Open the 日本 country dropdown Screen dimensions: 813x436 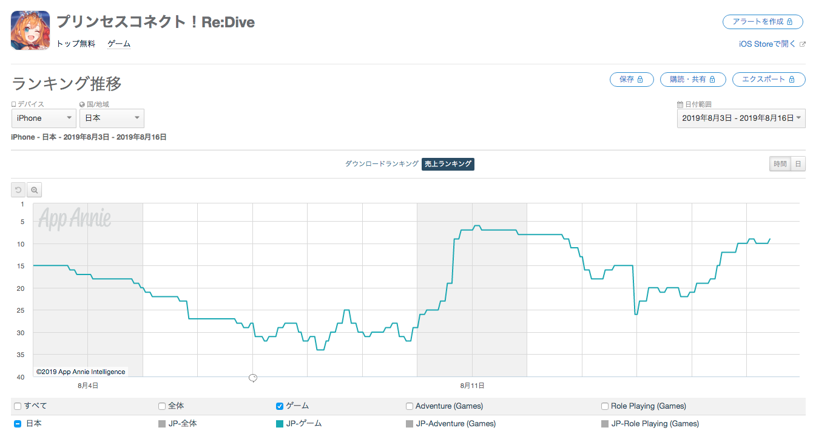point(112,118)
